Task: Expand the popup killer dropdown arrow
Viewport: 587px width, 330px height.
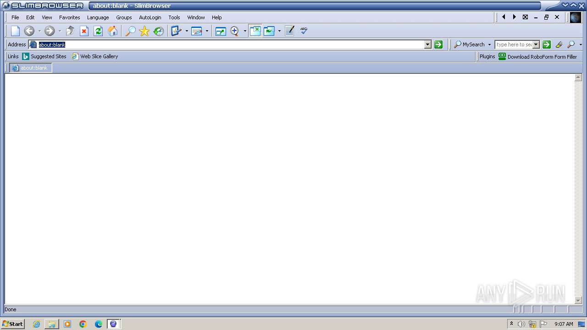Action: click(207, 31)
